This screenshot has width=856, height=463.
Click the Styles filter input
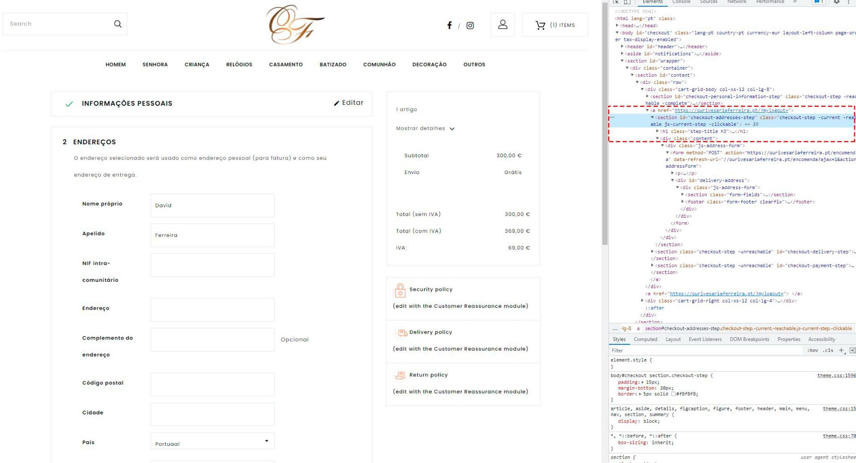pos(707,351)
